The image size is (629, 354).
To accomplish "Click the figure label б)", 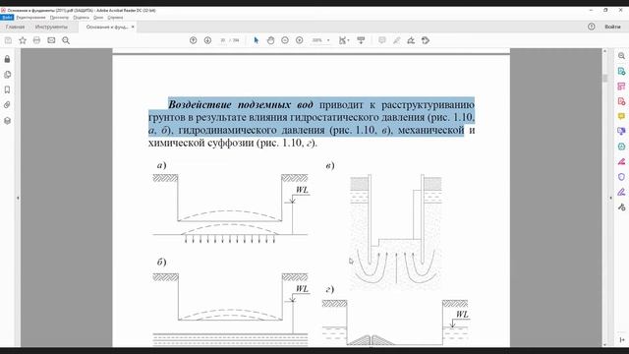I will pyautogui.click(x=161, y=262).
